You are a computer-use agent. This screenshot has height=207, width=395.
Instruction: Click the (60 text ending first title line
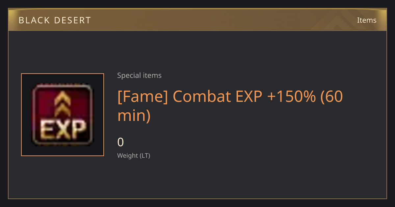pyautogui.click(x=332, y=96)
